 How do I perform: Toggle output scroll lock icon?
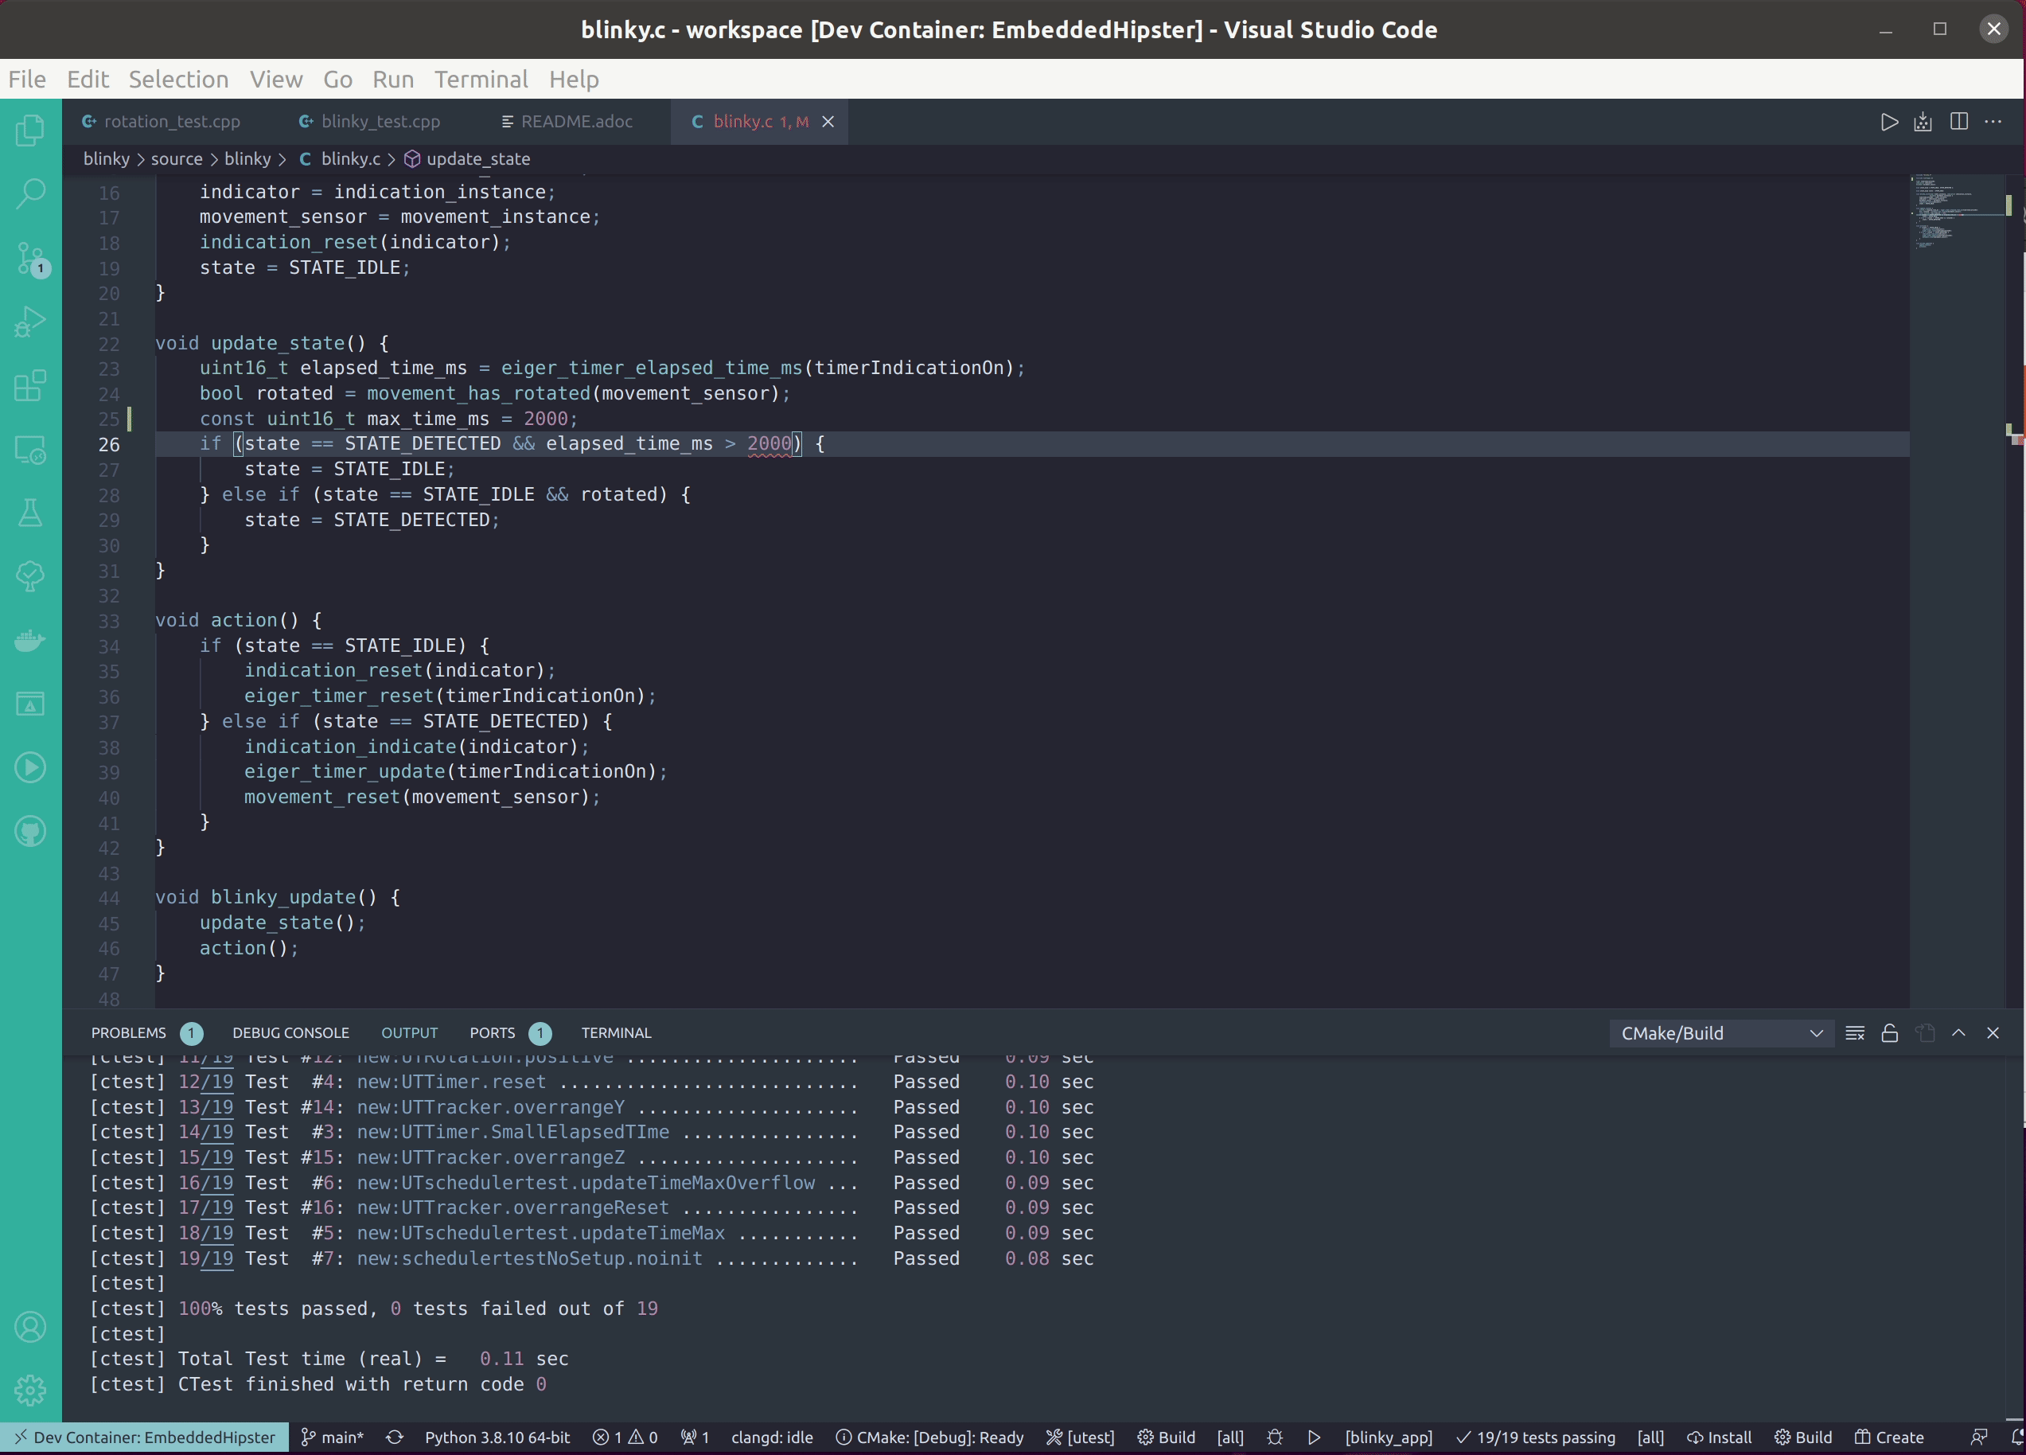1889,1033
